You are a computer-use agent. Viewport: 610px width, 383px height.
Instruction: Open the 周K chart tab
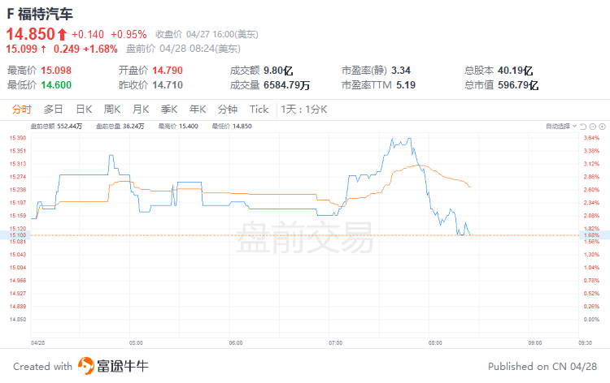tap(112, 110)
